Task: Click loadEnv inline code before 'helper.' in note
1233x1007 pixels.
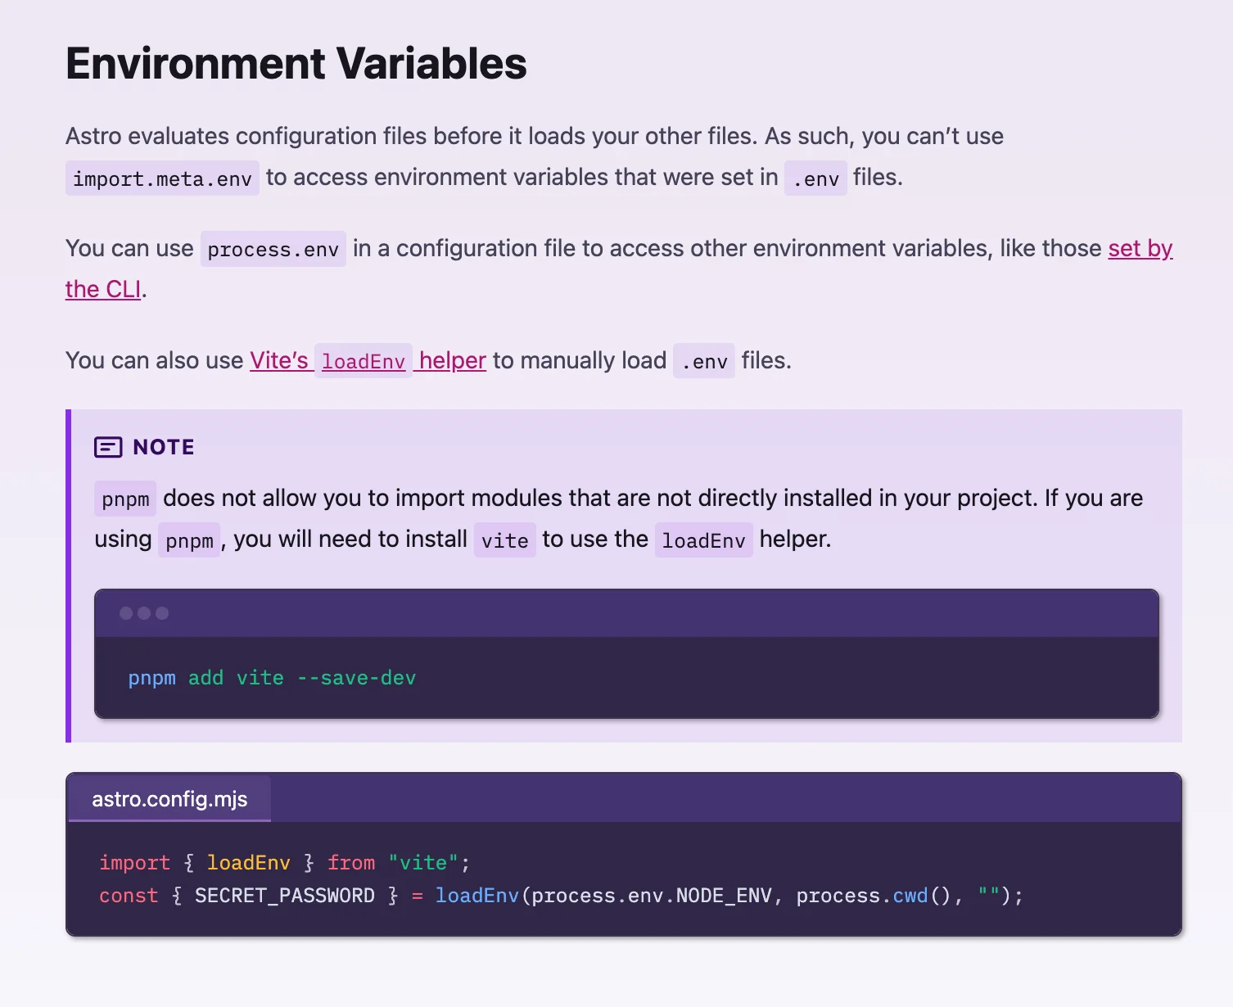Action: (x=703, y=540)
